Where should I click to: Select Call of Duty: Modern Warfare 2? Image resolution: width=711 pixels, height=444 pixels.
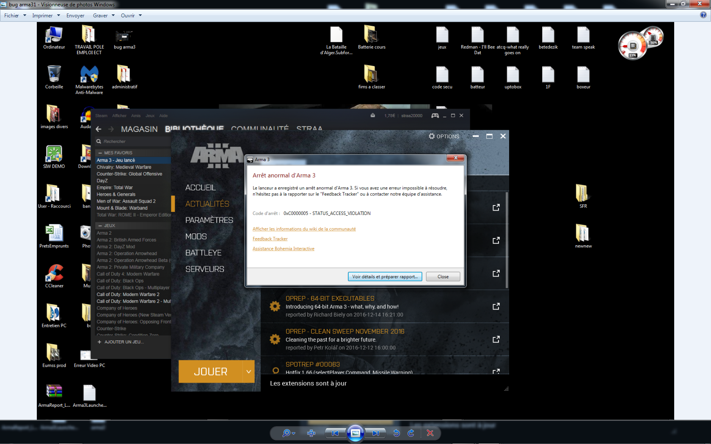(128, 294)
